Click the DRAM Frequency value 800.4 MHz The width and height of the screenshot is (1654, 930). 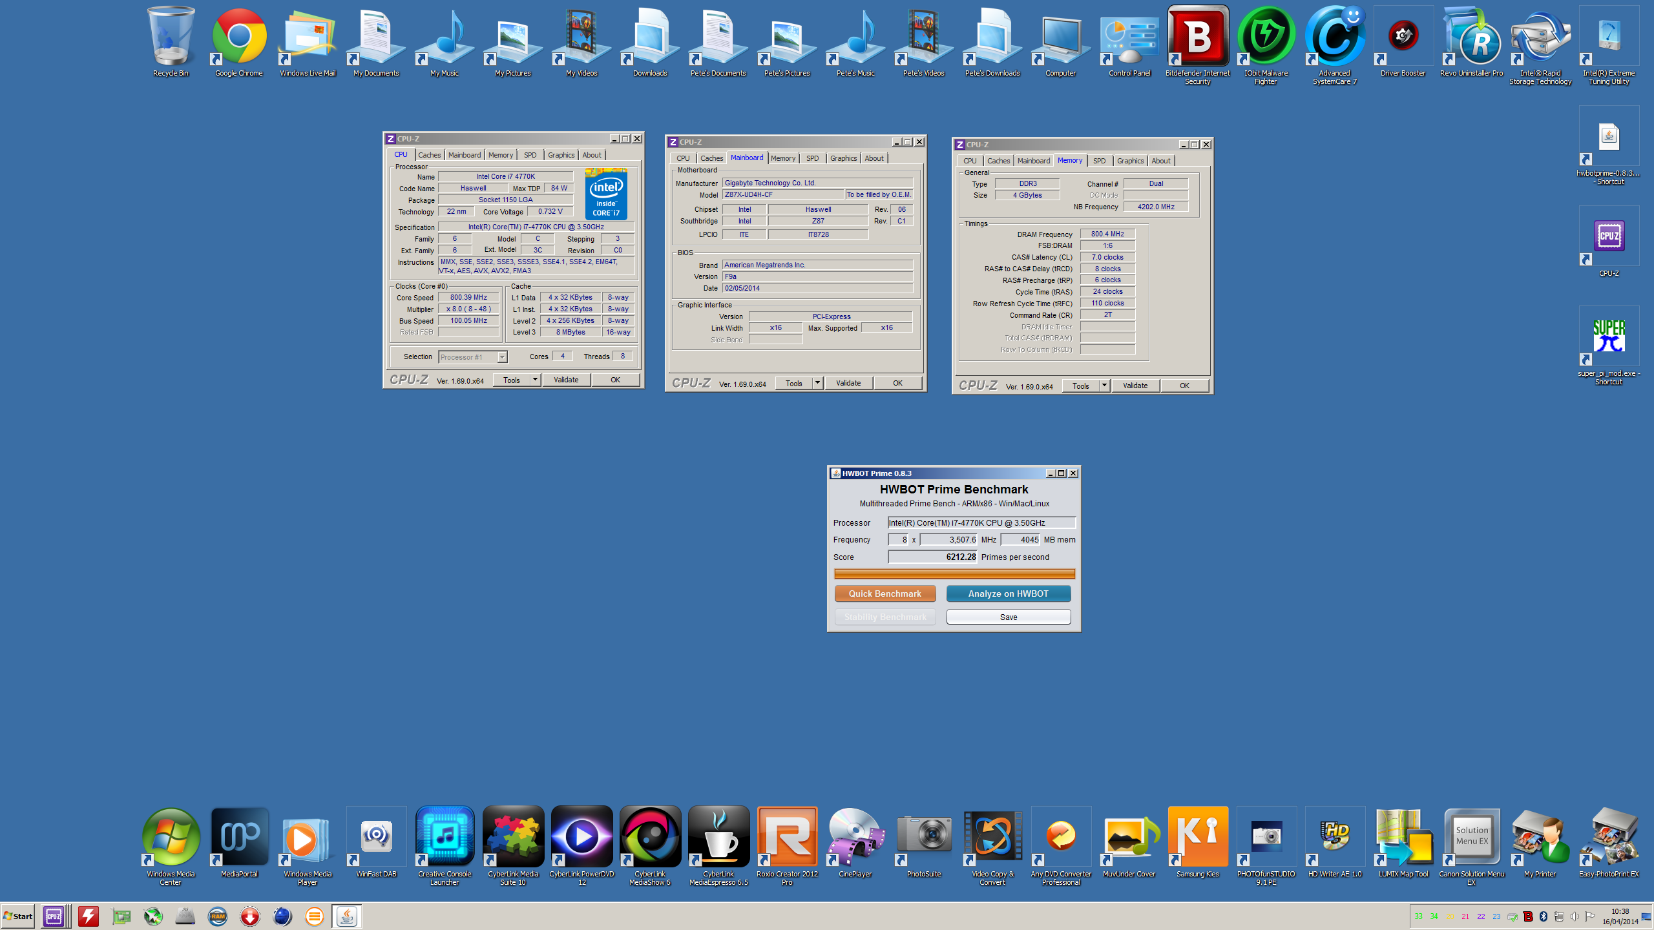[1107, 234]
